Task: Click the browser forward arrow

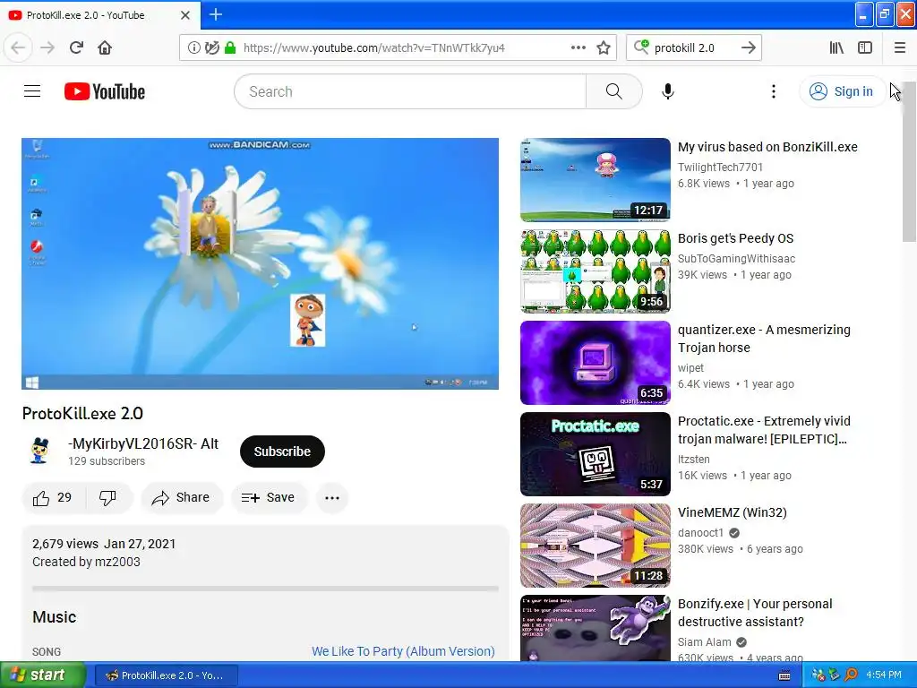Action: pyautogui.click(x=47, y=47)
